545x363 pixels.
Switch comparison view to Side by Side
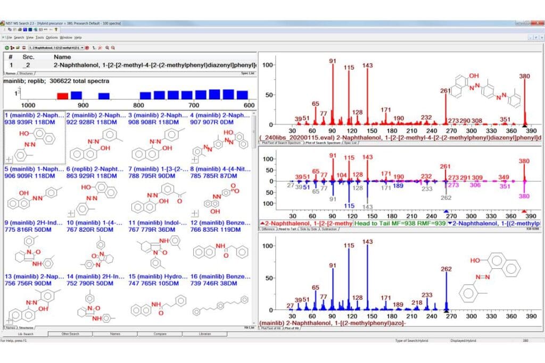[x=310, y=230]
